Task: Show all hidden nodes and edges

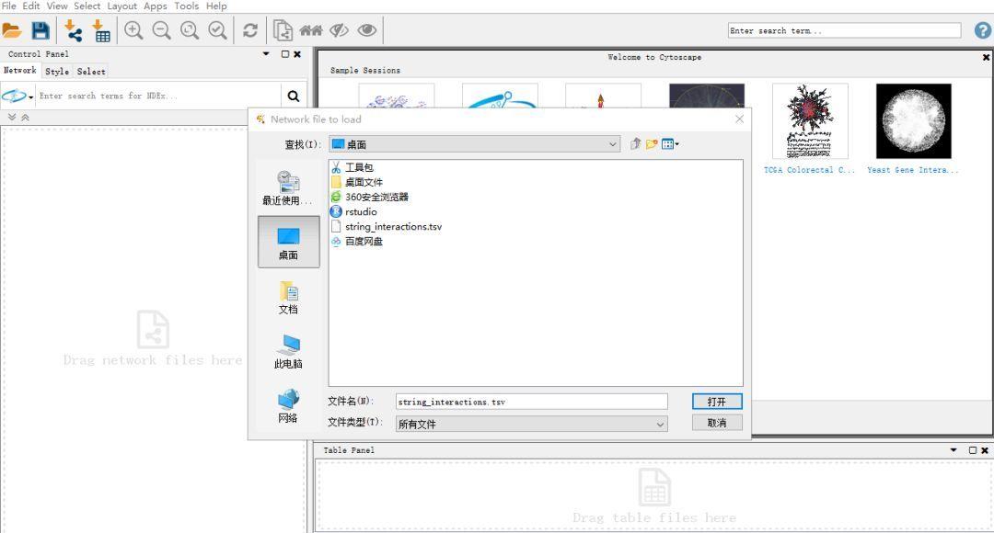Action: 366,30
